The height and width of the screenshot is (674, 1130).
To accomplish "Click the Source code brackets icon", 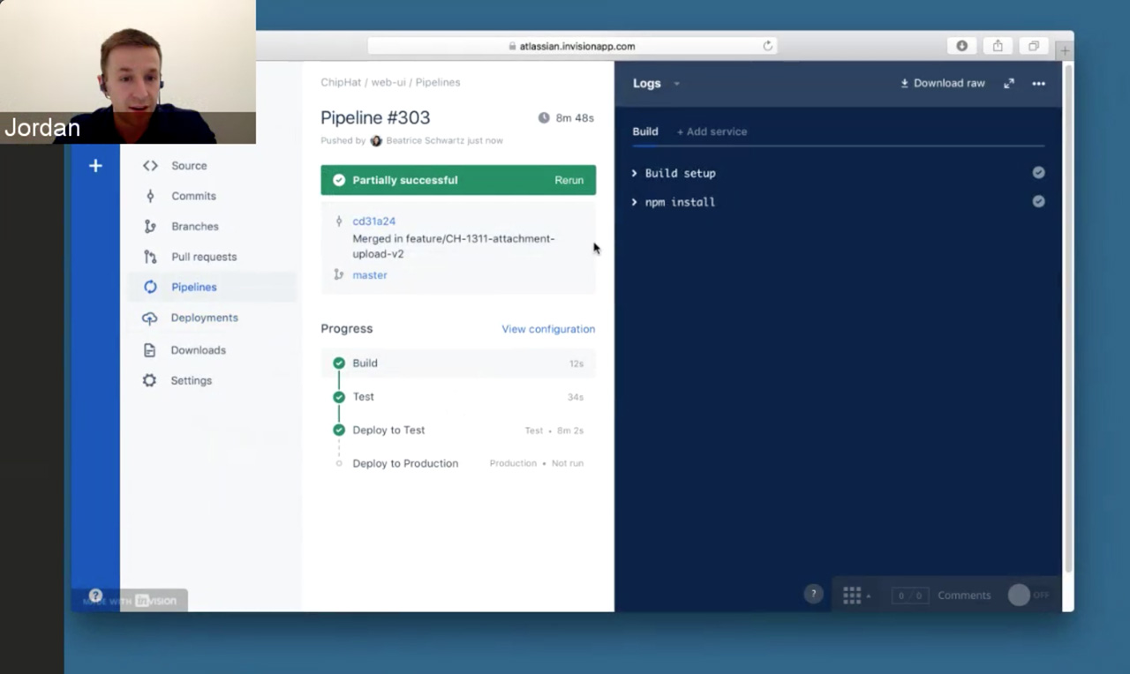I will [x=150, y=166].
